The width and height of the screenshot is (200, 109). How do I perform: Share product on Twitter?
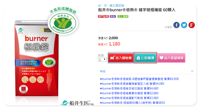click(x=184, y=25)
